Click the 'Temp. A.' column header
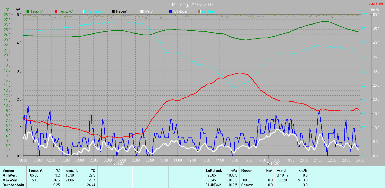Viewport: 385px width, 188px height. pyautogui.click(x=36, y=171)
